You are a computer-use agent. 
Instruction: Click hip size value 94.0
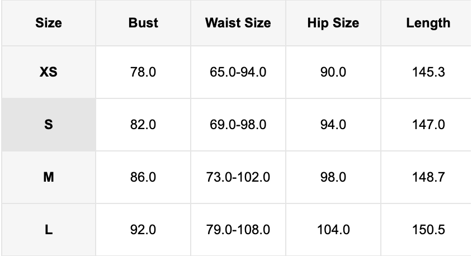(333, 125)
